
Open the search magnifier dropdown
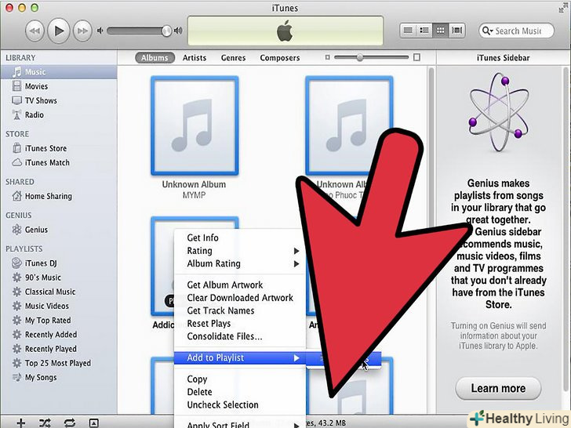click(x=487, y=31)
